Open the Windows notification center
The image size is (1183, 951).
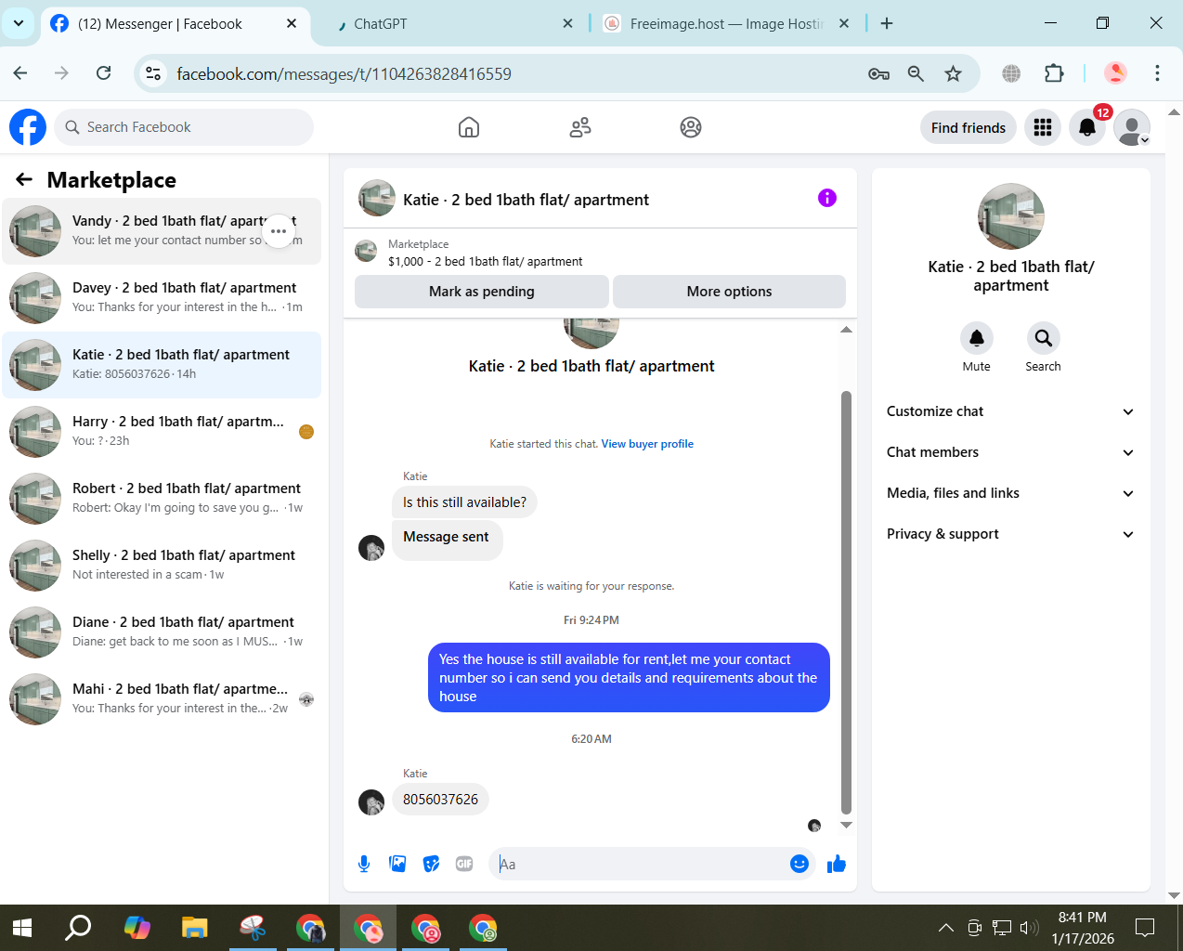pos(1145,927)
